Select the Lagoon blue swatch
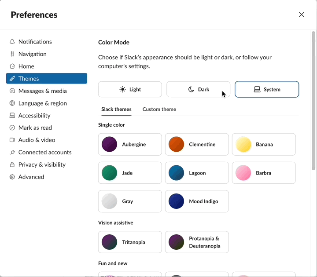The image size is (317, 277). pos(176,173)
